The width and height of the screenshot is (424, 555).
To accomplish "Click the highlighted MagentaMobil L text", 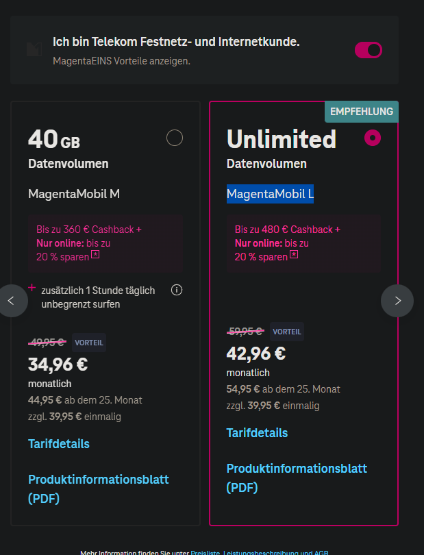I will pos(270,194).
